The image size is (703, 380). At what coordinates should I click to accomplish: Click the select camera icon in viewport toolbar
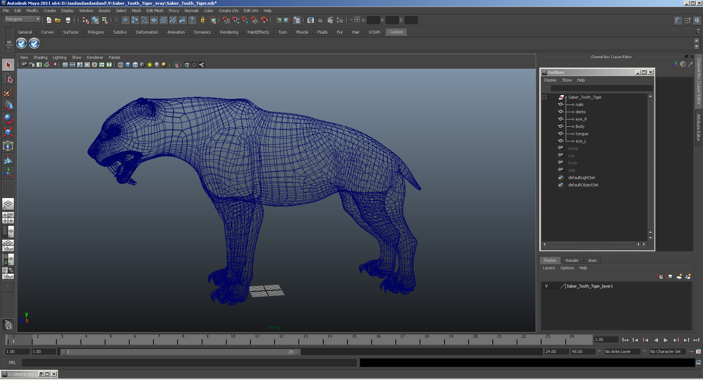pyautogui.click(x=24, y=65)
